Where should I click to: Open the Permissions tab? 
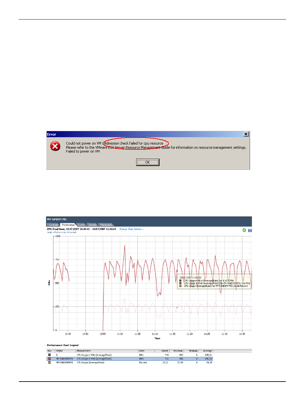pos(106,225)
